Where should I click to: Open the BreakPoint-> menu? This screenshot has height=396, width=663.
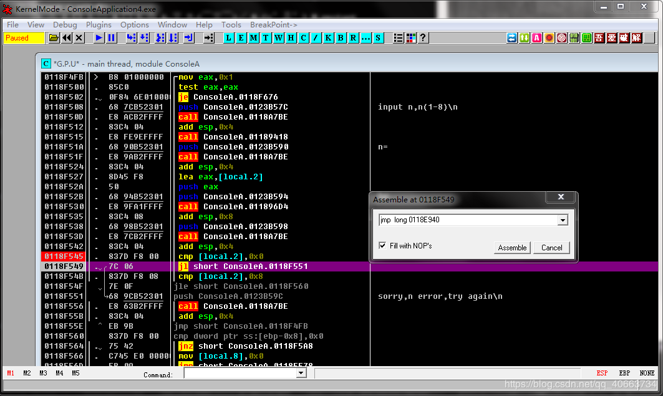274,25
